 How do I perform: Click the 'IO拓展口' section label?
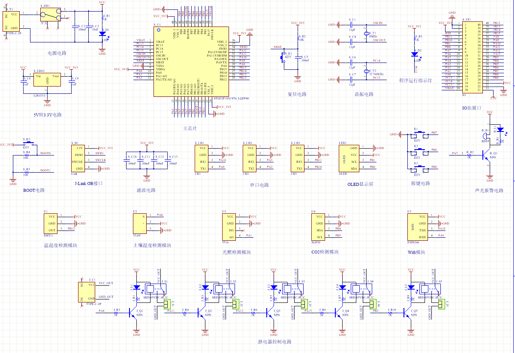(x=472, y=108)
